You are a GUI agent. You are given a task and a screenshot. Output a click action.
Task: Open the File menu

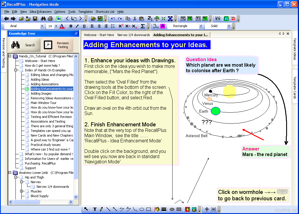7,12
